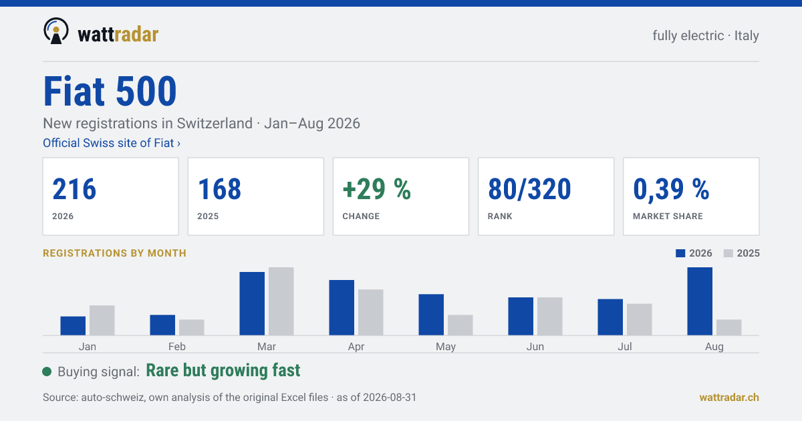Click the blue 2026 bar for May

431,315
